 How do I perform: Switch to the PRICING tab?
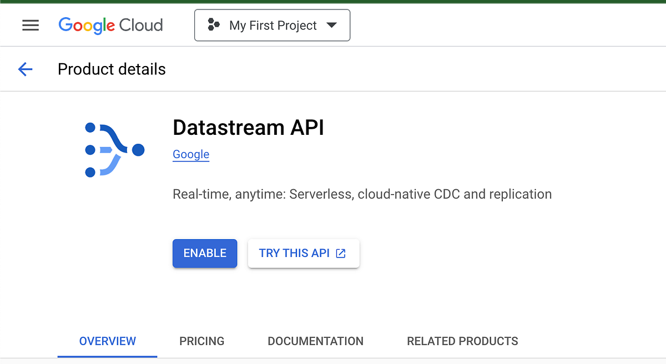pyautogui.click(x=201, y=341)
